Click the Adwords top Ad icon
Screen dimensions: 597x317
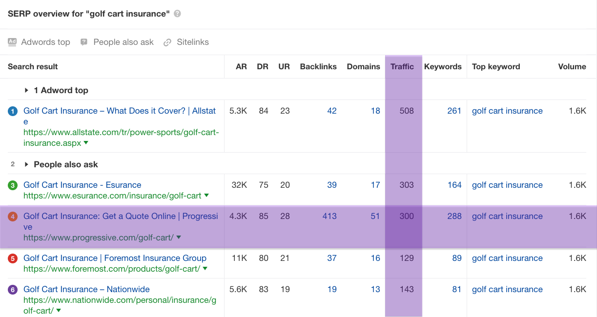point(12,42)
